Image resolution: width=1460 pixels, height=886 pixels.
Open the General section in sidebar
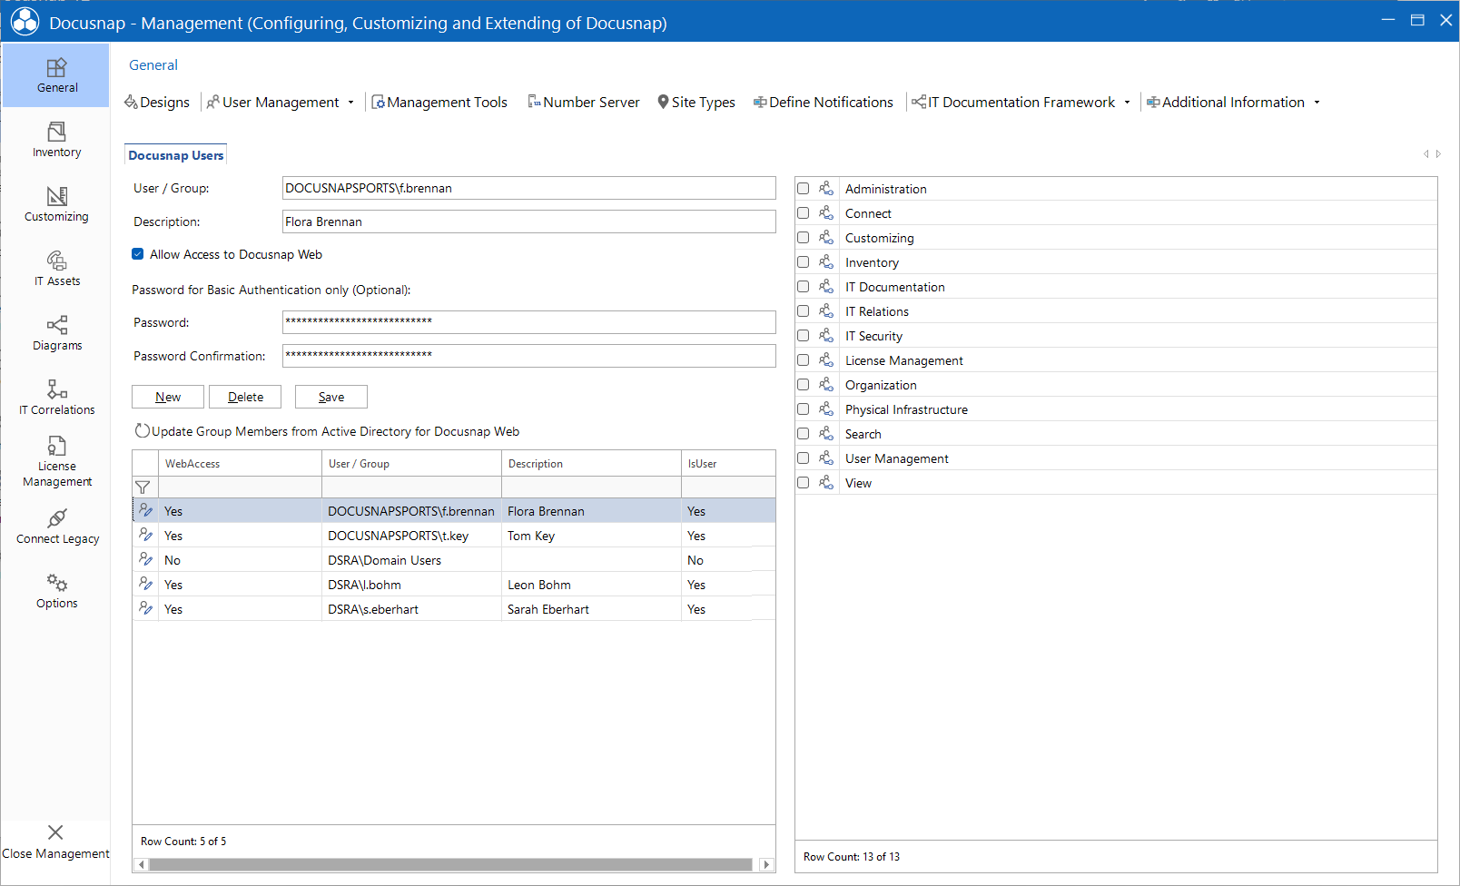[56, 75]
